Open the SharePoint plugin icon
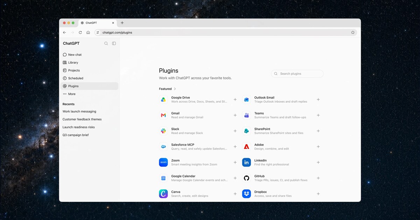 click(x=246, y=131)
